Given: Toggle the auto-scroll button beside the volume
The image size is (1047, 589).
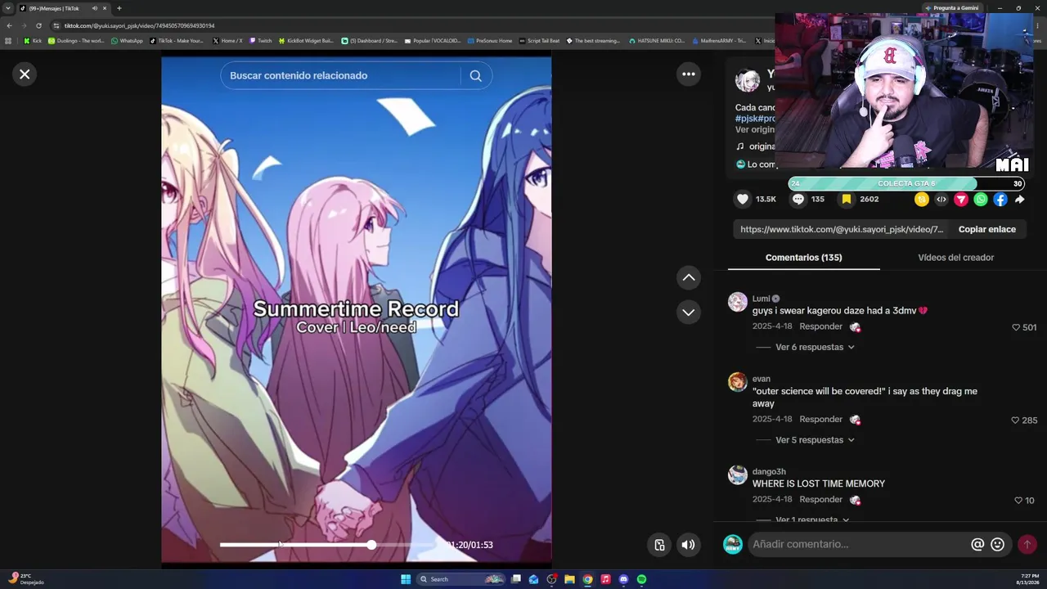Looking at the screenshot, I should point(659,545).
